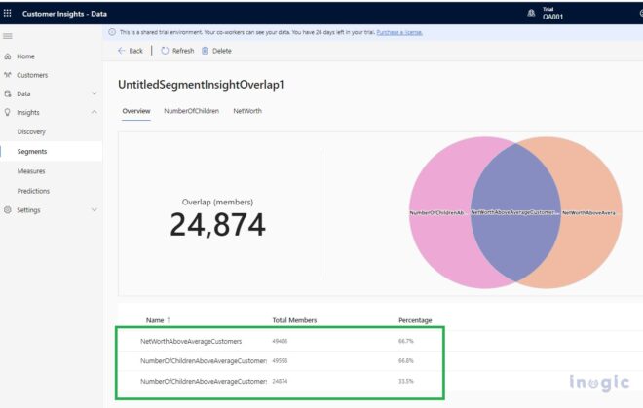643x408 pixels.
Task: Open the Home page
Action: 26,56
